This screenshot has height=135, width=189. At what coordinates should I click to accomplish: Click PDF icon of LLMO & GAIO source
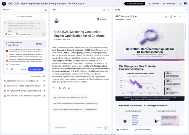[5, 86]
